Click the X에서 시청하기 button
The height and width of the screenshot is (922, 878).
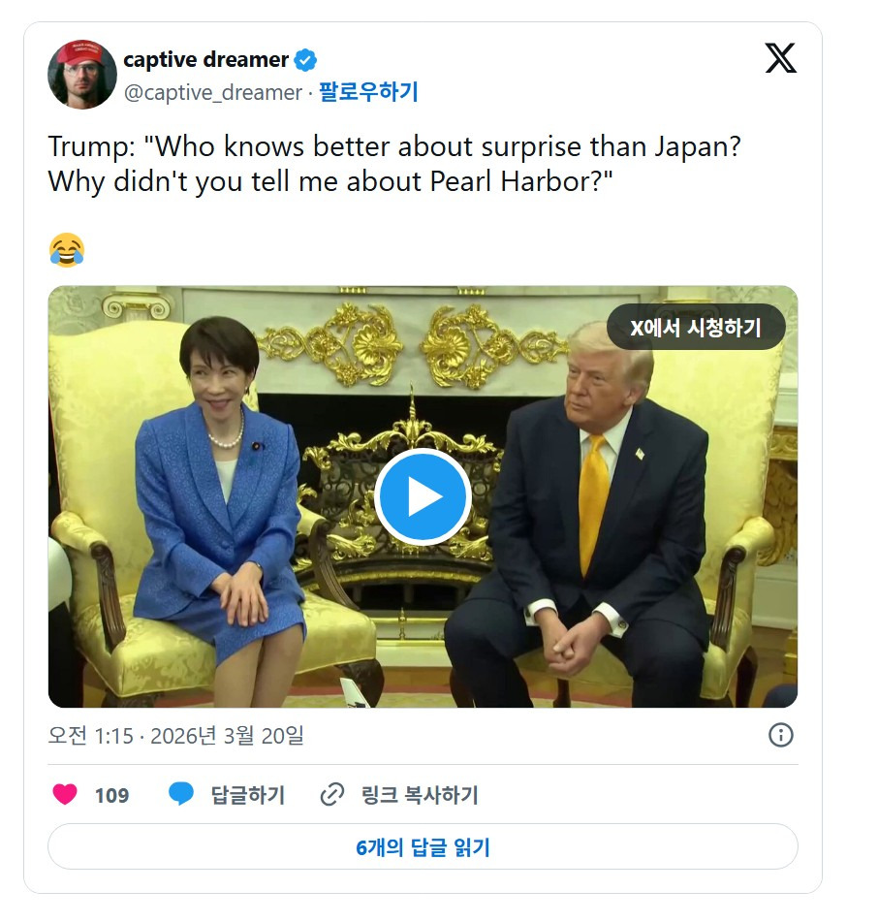coord(696,327)
